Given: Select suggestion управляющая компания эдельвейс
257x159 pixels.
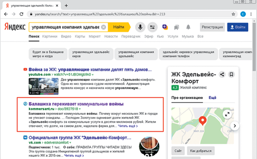Looking at the screenshot, I should pos(136,54).
